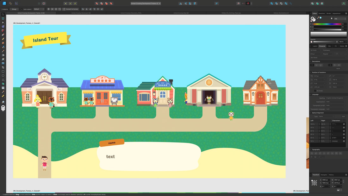Click Flip Horizontal toolbar icon

pos(180,3)
